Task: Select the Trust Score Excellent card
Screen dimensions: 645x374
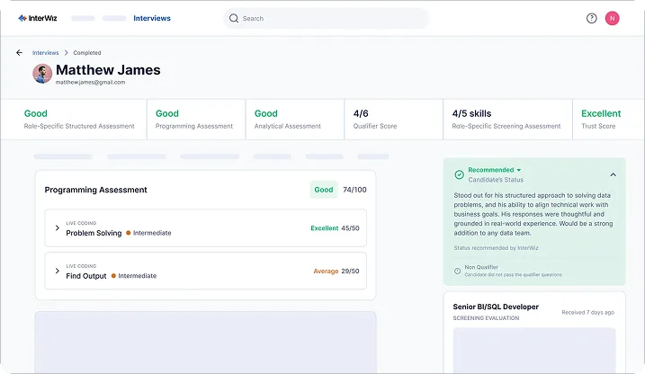Action: [608, 120]
